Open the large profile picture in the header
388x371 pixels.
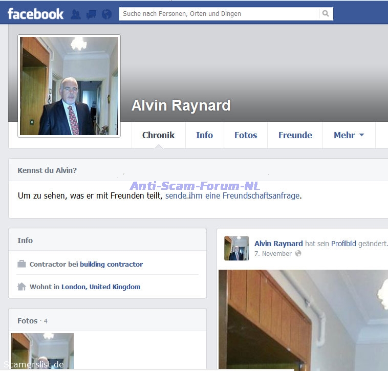click(x=69, y=85)
